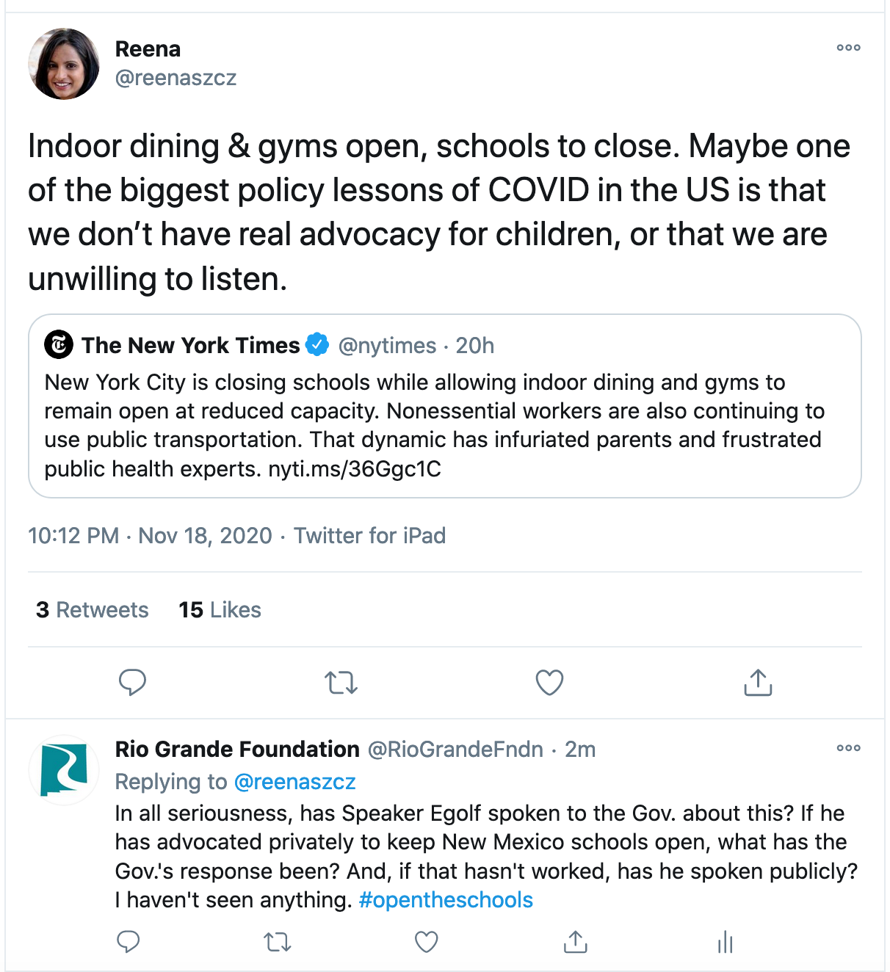Reply to Rio Grande Foundation's tweet
The height and width of the screenshot is (972, 890).
129,942
